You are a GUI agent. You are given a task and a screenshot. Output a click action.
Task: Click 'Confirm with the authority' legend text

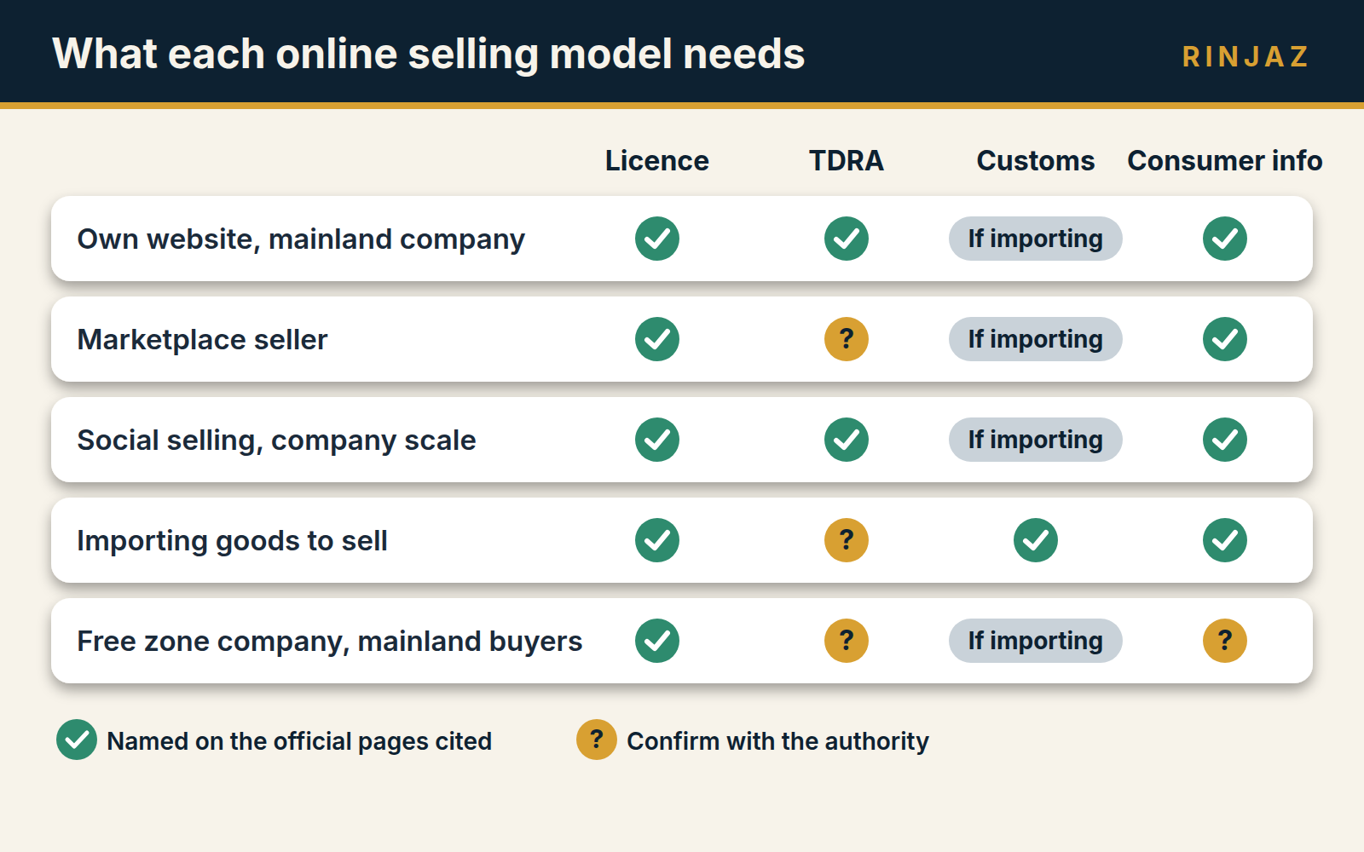coord(778,741)
